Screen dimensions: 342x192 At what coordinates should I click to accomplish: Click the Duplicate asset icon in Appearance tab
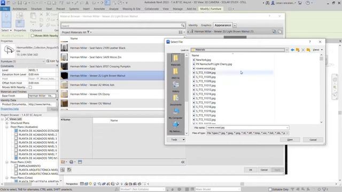coord(279,31)
